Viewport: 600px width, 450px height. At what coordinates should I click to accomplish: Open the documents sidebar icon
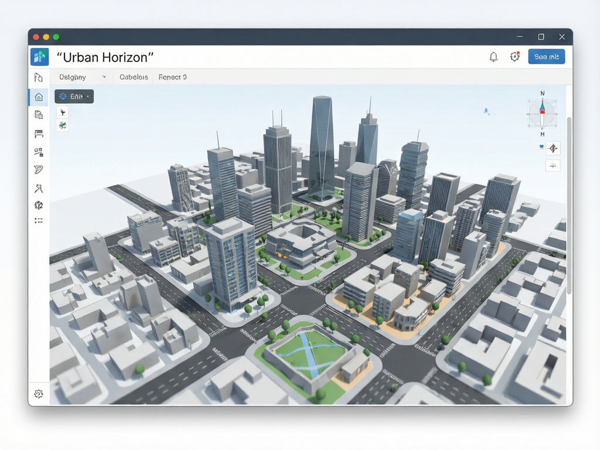point(39,115)
